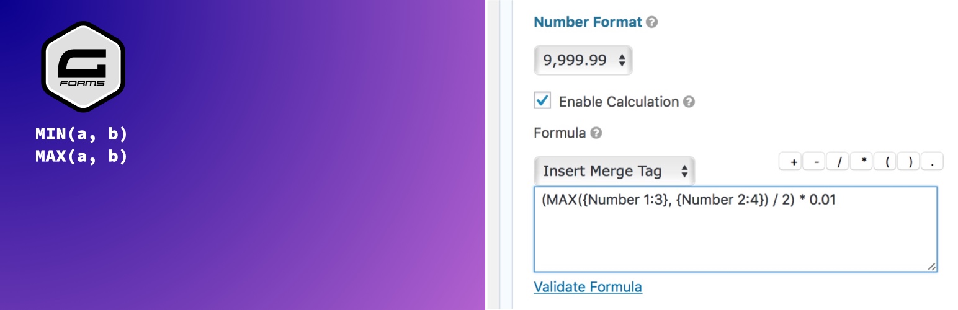
Task: Insert closing parenthesis into formula
Action: (x=910, y=162)
